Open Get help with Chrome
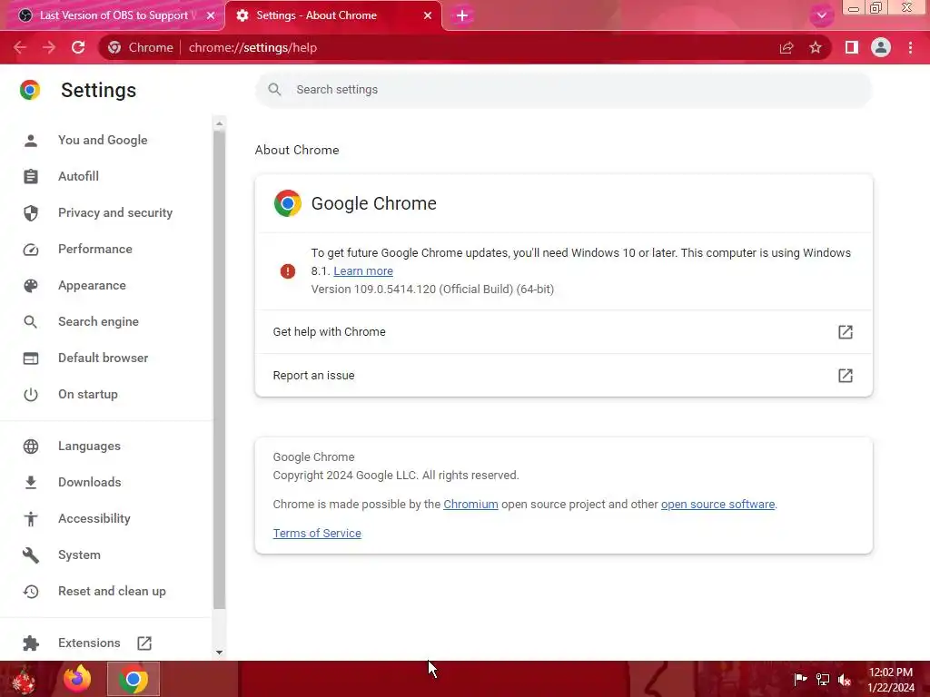The height and width of the screenshot is (697, 930). (563, 332)
